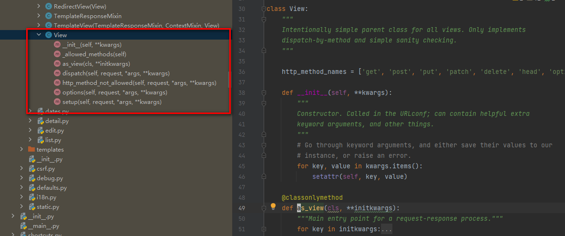Viewport: 565px width, 236px height.
Task: Select View in the project tree
Action: pyautogui.click(x=60, y=35)
